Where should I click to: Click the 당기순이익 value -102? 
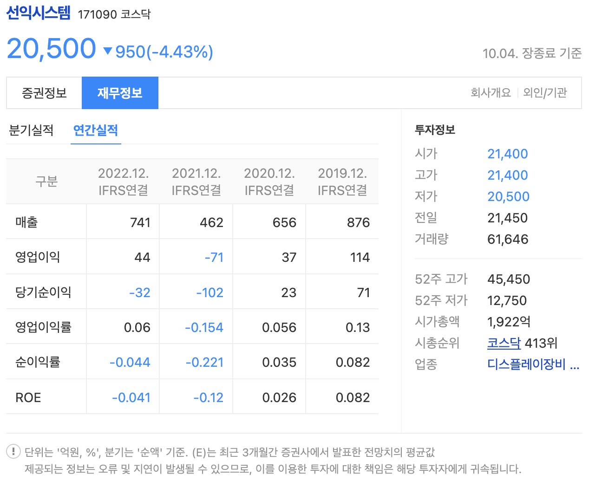coord(210,292)
